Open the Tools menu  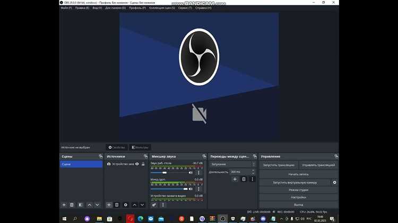pos(185,8)
